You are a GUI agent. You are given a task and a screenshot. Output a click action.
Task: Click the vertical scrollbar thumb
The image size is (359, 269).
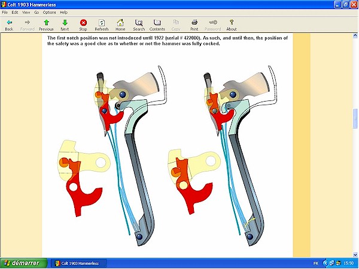[x=355, y=118]
